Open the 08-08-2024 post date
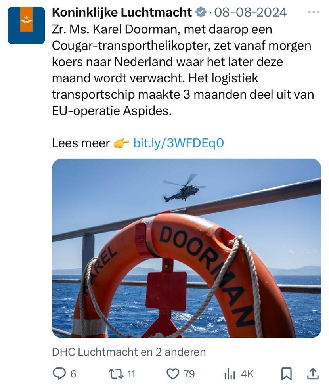This screenshot has width=329, height=390. pos(251,12)
